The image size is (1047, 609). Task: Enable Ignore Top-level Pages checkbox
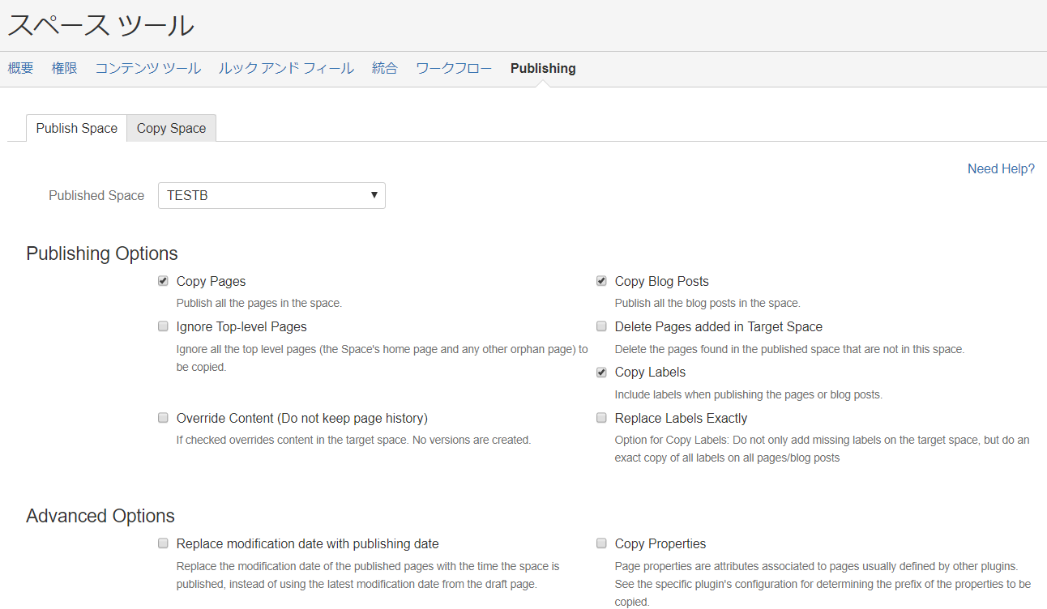point(163,326)
